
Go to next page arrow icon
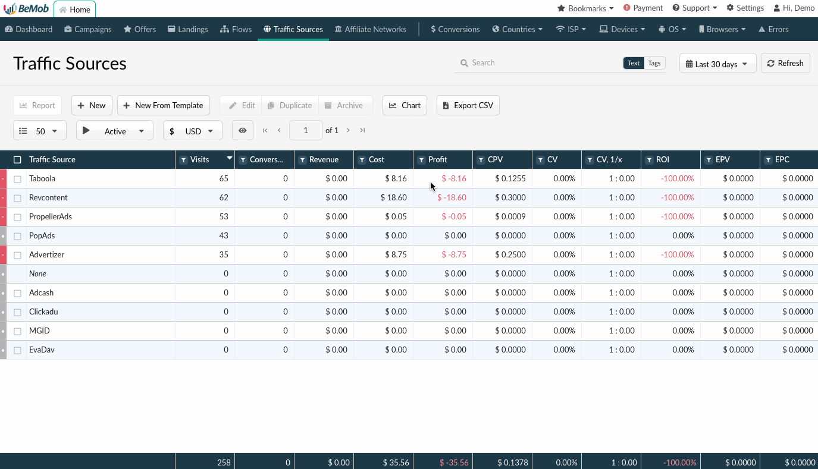coord(348,130)
